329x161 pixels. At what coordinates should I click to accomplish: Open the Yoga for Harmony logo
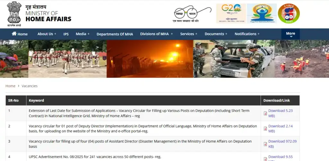(x=262, y=13)
